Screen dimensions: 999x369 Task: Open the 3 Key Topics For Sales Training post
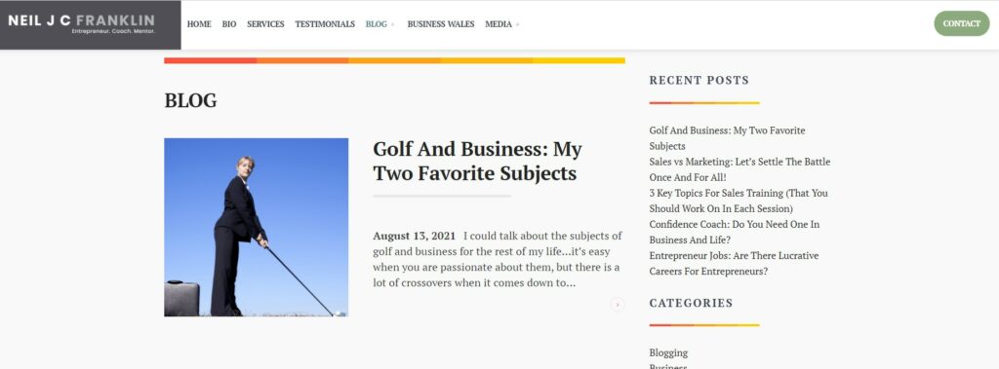pos(739,201)
